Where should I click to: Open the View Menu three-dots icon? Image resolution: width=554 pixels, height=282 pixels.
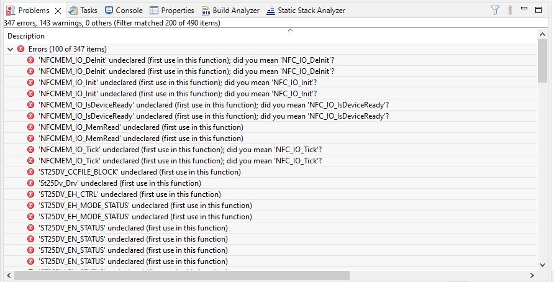coord(510,10)
